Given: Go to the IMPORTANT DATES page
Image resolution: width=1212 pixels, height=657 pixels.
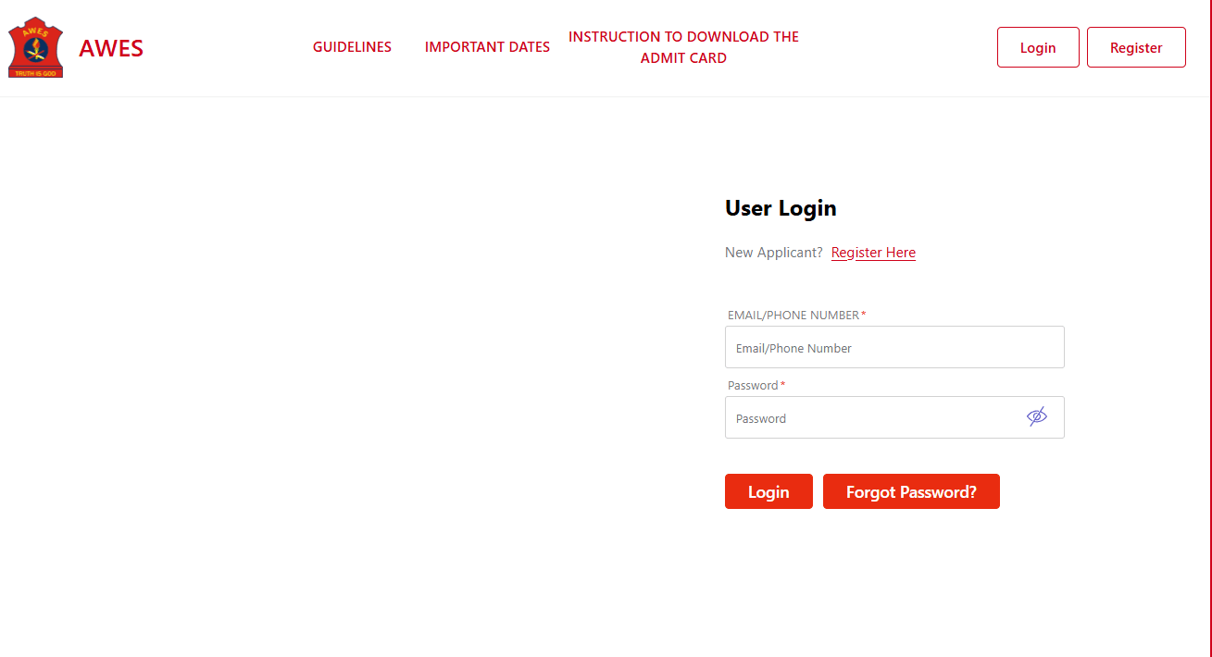Looking at the screenshot, I should tap(487, 47).
